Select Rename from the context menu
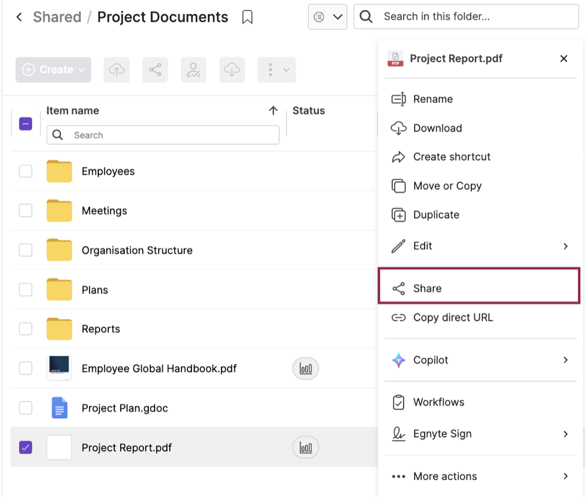Screen dimensions: 585x497 (433, 99)
